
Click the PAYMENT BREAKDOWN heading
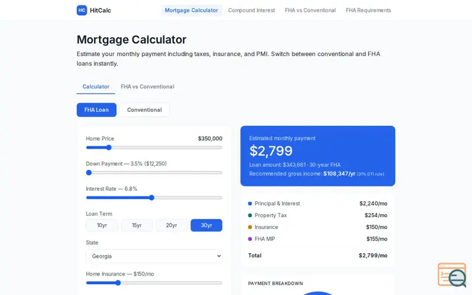point(276,283)
